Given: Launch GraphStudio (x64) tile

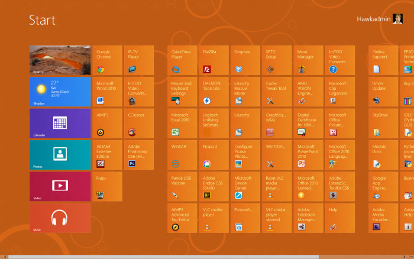Looking at the screenshot, I should click(277, 124).
